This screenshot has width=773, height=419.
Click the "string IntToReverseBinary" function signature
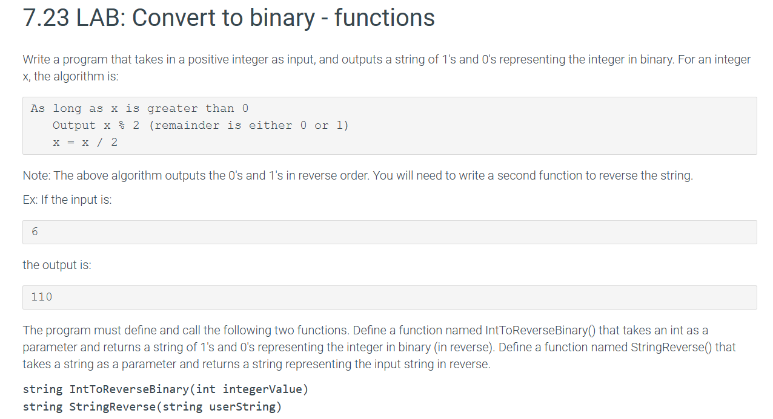pos(165,389)
